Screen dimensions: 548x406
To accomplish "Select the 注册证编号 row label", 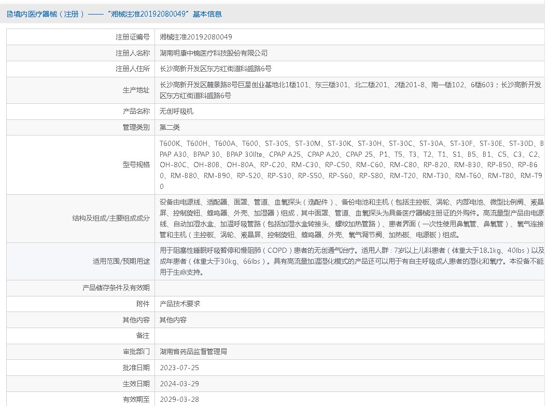I will pyautogui.click(x=133, y=37).
